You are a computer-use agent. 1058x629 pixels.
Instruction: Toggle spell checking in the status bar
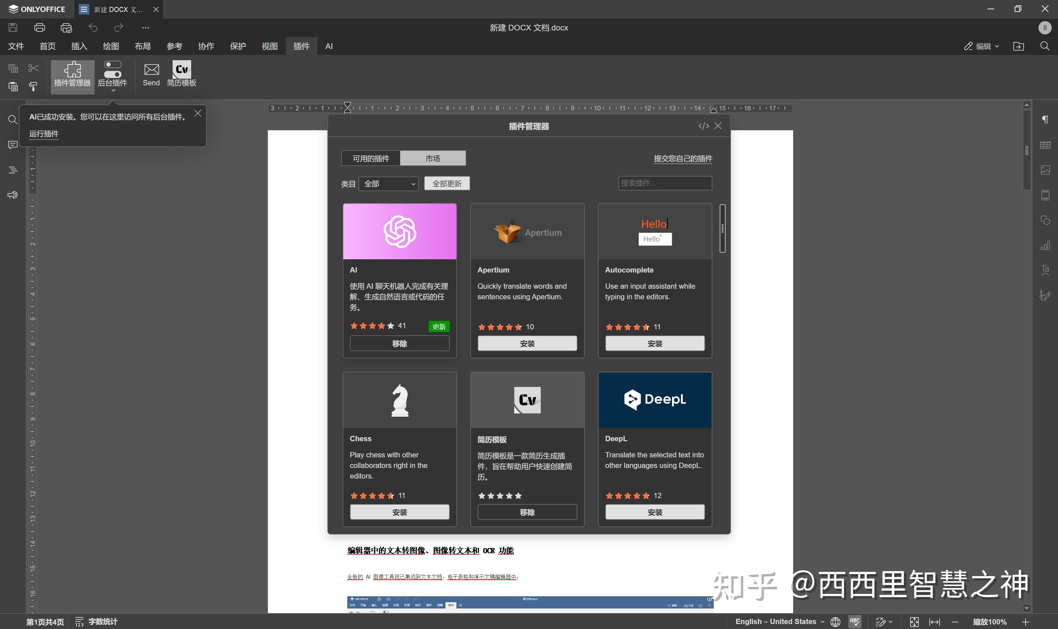pyautogui.click(x=855, y=621)
